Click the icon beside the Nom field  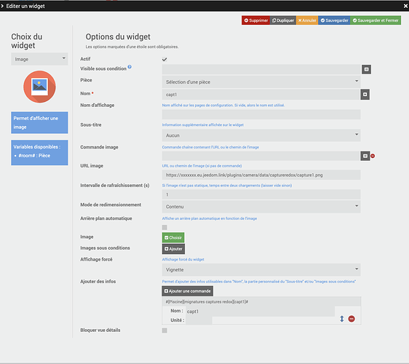click(x=365, y=95)
